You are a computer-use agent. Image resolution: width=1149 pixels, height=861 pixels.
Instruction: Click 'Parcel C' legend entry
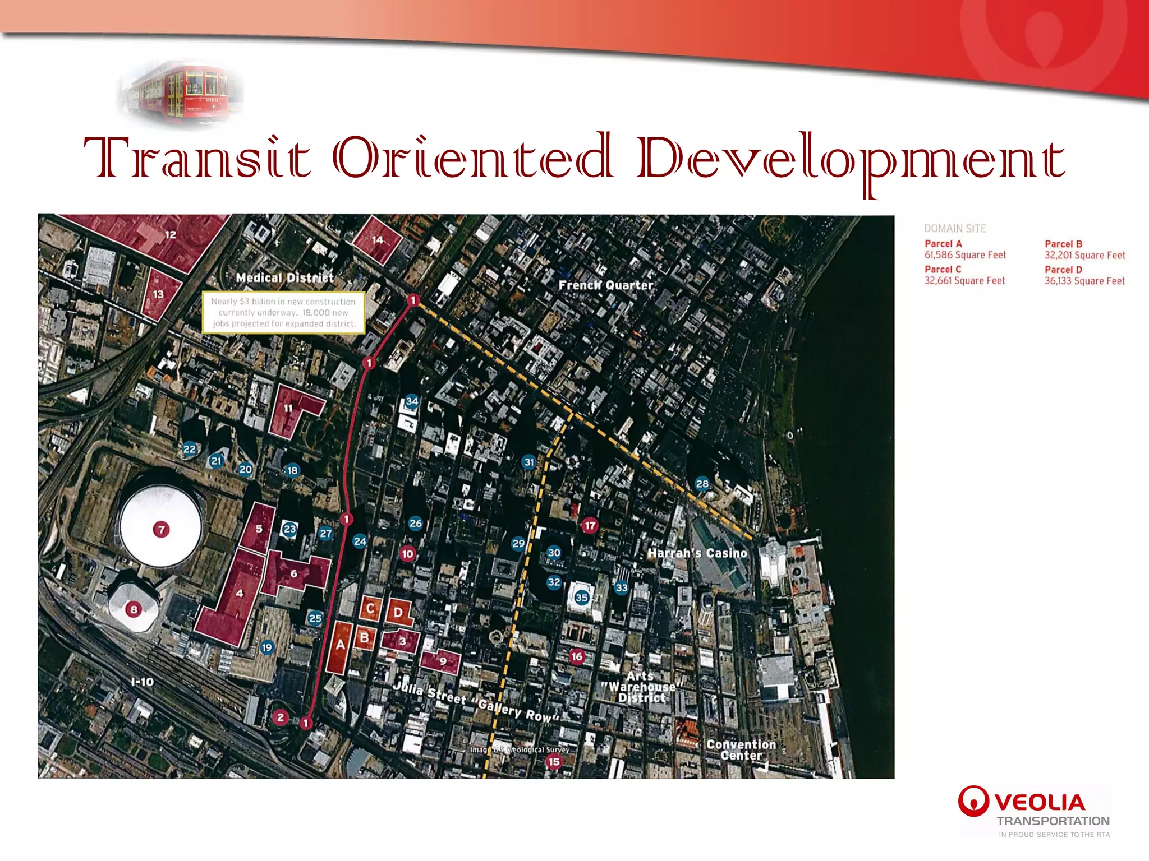(965, 275)
